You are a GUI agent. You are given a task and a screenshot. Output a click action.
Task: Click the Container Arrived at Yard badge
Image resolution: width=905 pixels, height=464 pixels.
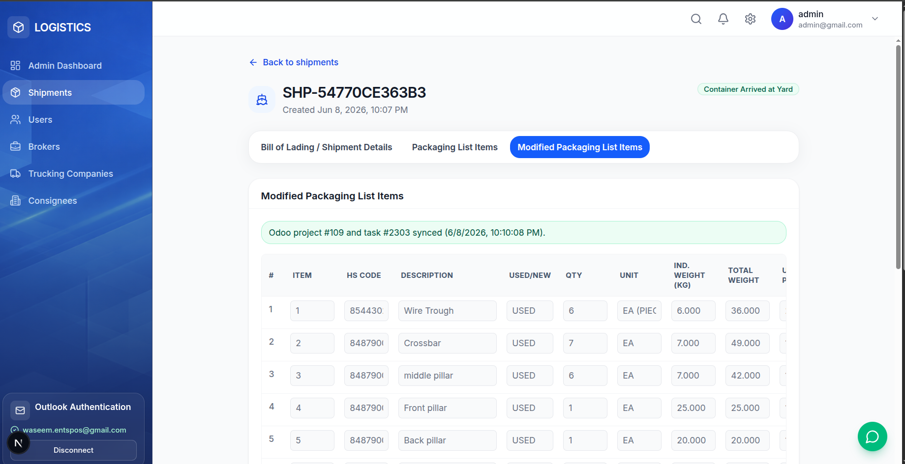pyautogui.click(x=748, y=89)
